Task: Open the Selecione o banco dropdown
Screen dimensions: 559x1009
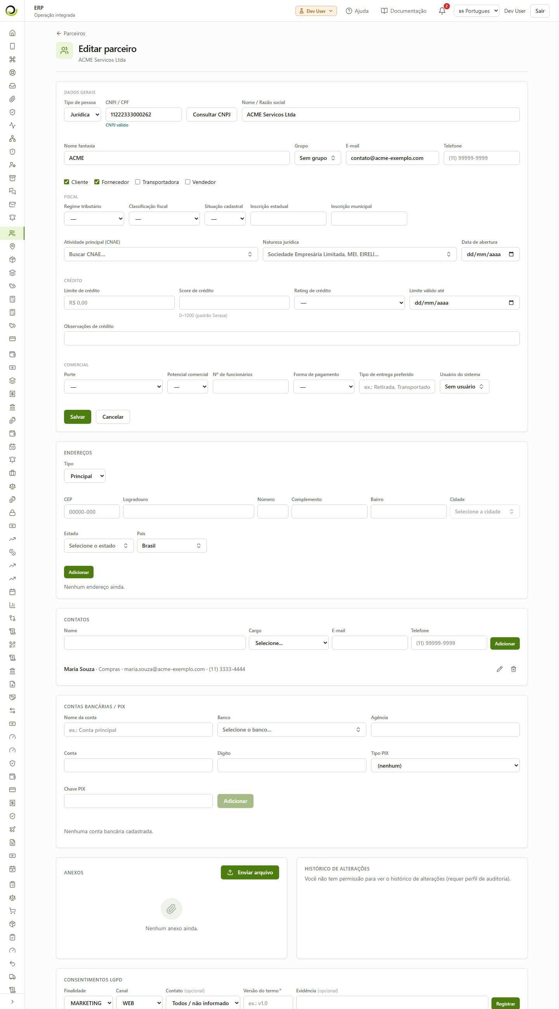Action: (x=292, y=730)
